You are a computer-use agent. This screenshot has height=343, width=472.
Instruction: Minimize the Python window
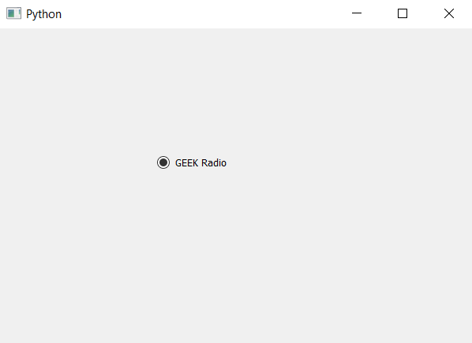coord(357,13)
